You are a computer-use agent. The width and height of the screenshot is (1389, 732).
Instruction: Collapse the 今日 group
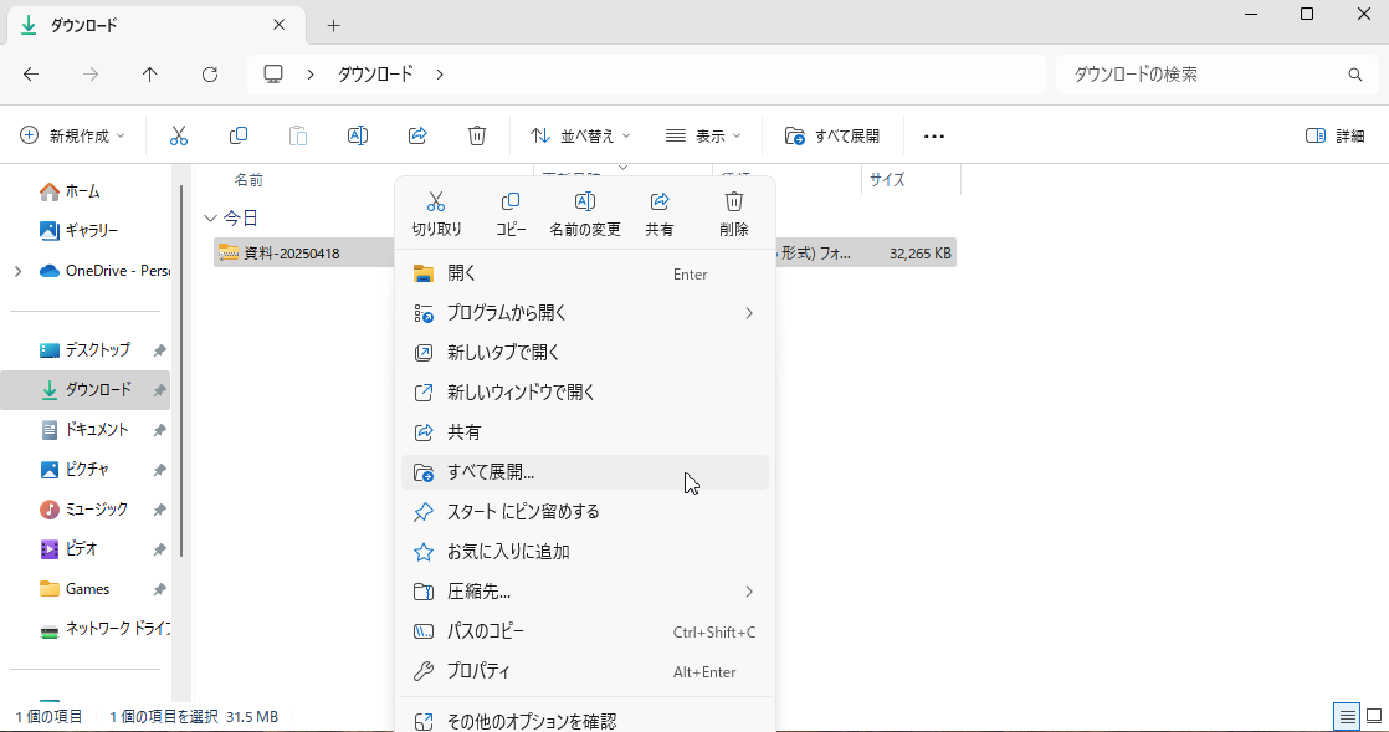point(210,218)
